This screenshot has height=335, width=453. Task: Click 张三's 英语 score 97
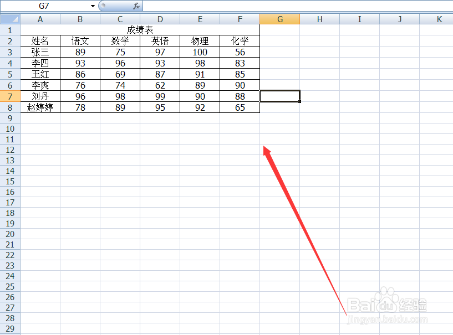(160, 52)
